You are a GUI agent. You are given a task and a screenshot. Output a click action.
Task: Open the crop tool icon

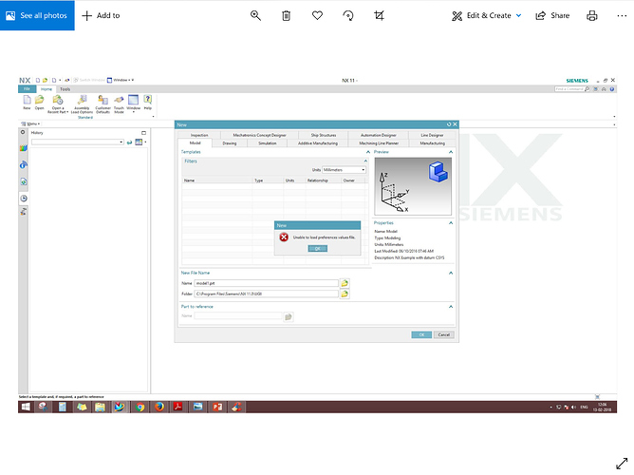tap(379, 15)
